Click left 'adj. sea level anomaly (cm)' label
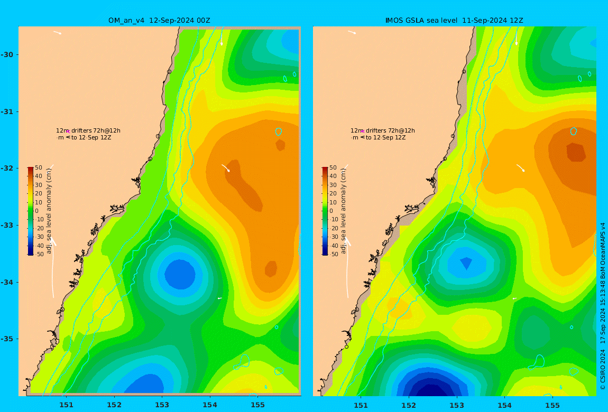608x412 pixels. pyautogui.click(x=49, y=211)
